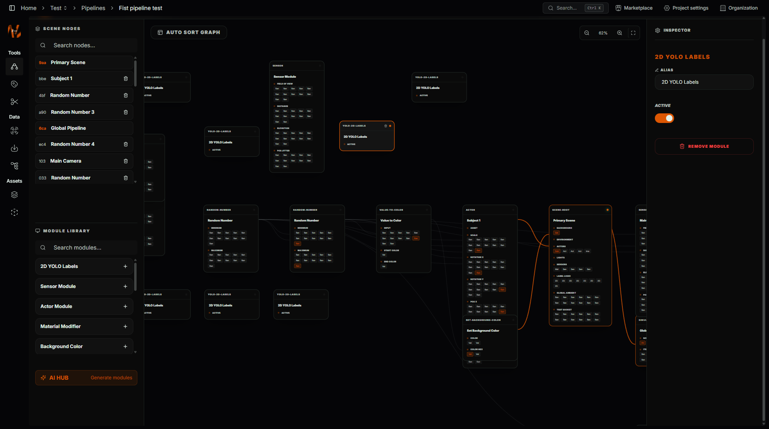This screenshot has height=429, width=769.
Task: Zoom in on the graph
Action: pyautogui.click(x=620, y=33)
